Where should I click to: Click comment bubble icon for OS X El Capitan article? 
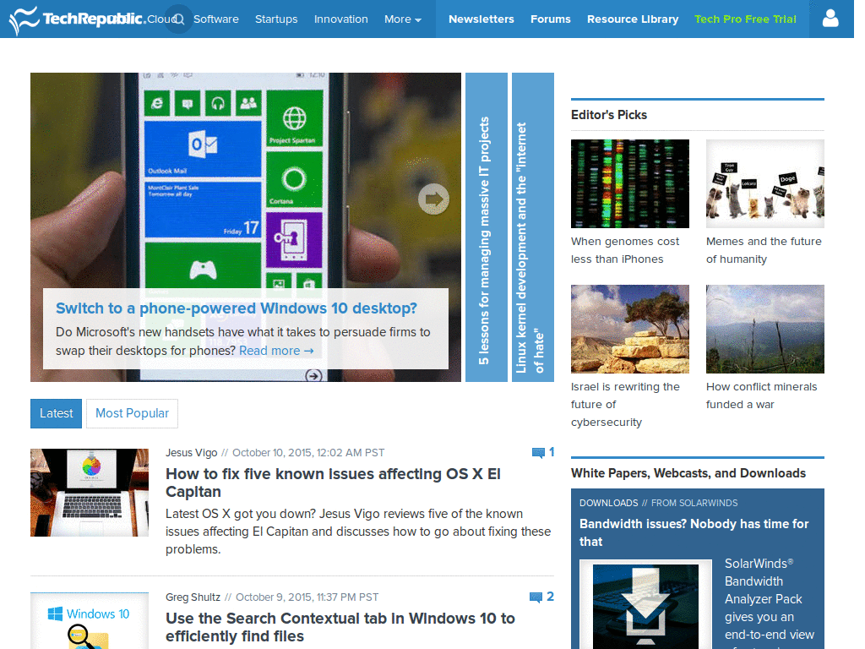coord(538,453)
